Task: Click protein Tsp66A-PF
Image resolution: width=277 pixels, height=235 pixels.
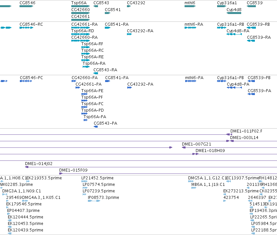Action: 84,101
